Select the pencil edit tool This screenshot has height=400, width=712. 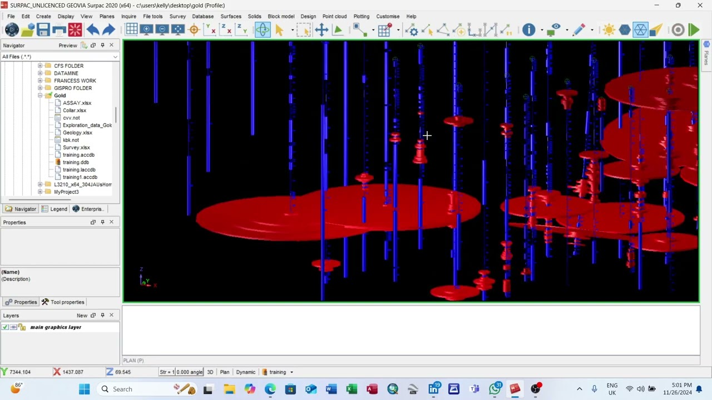click(578, 30)
